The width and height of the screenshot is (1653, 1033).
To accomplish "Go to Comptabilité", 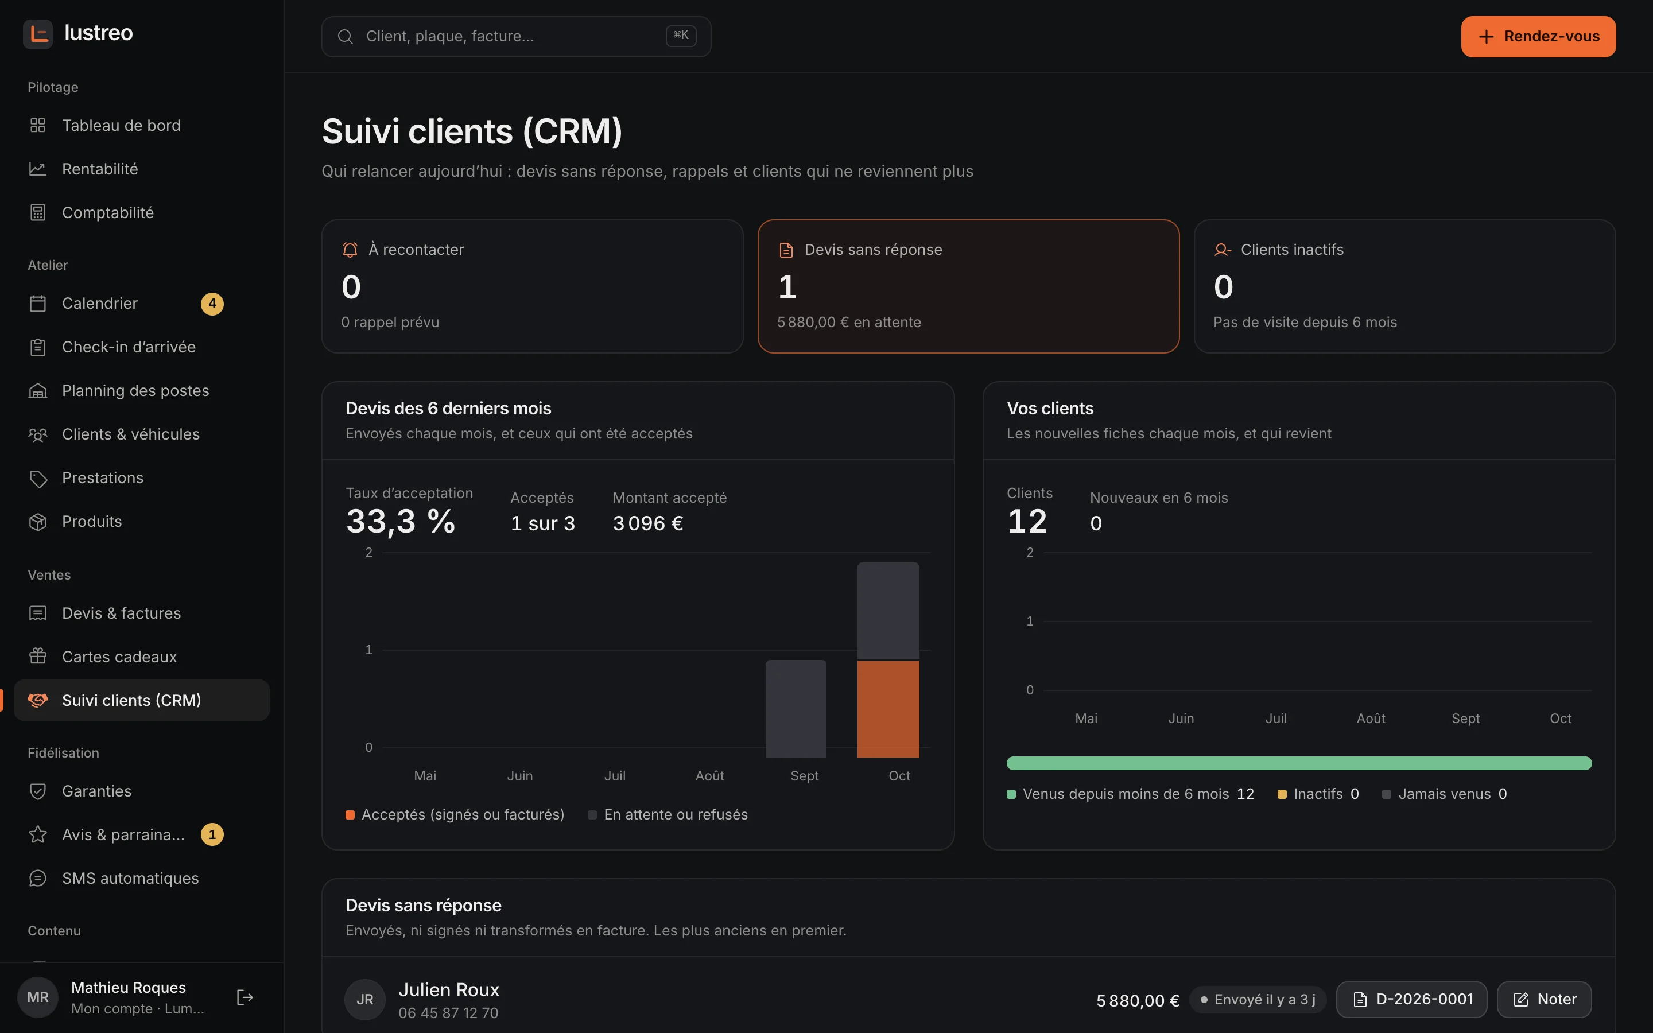I will tap(141, 213).
